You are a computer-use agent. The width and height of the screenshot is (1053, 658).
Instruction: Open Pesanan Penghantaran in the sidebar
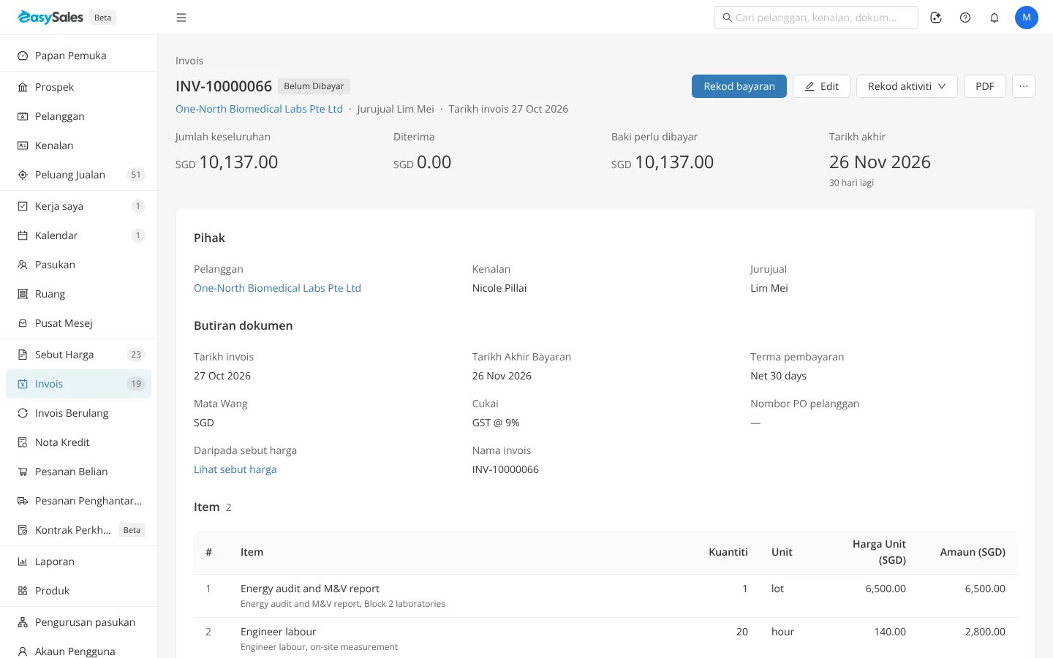(x=78, y=501)
